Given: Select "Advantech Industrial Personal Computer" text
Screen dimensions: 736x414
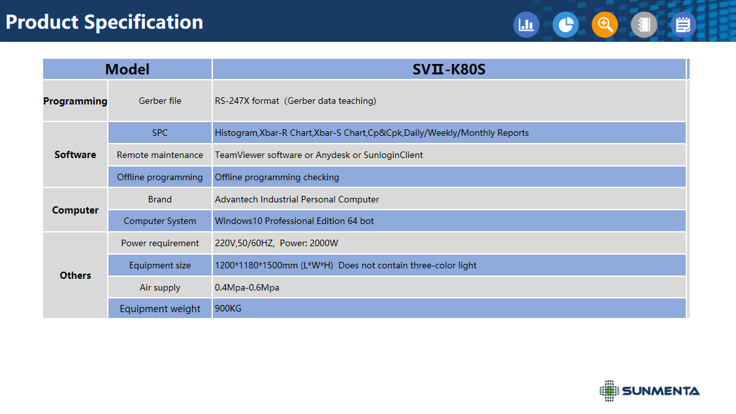Looking at the screenshot, I should [x=296, y=199].
